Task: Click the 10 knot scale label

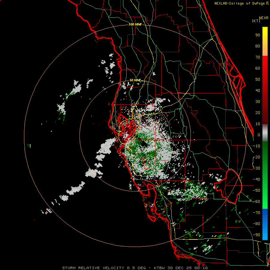Action: [258, 124]
